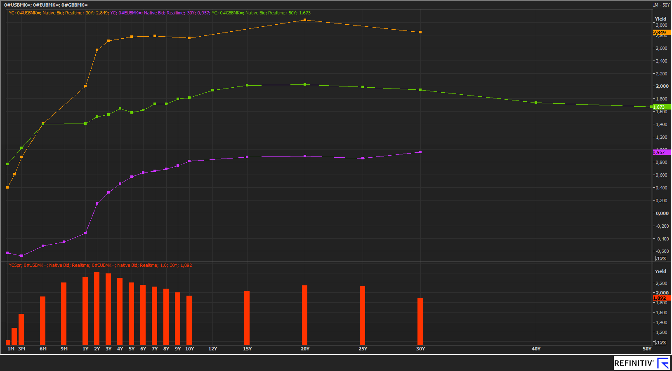Click the 5Y label on the x-axis
The width and height of the screenshot is (672, 371).
(132, 349)
